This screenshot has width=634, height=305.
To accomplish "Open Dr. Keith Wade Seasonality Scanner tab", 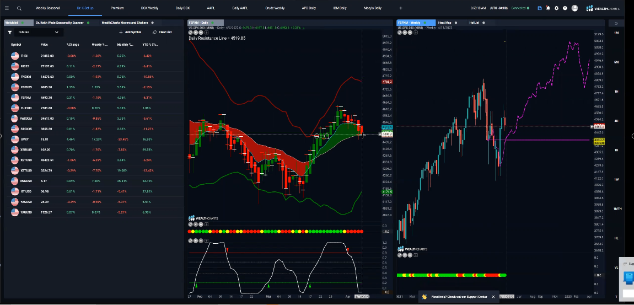I will [x=60, y=23].
